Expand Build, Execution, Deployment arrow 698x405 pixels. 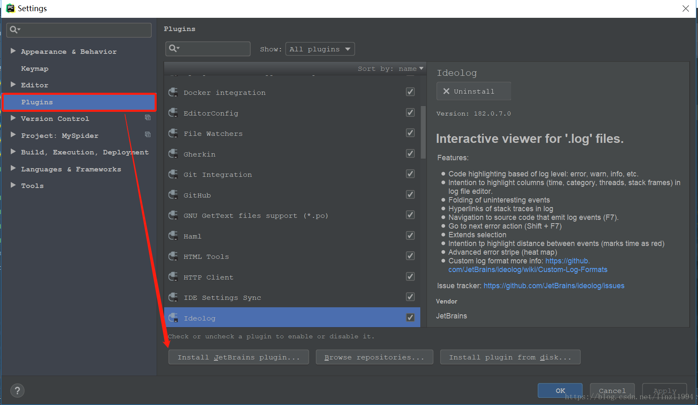pos(13,152)
